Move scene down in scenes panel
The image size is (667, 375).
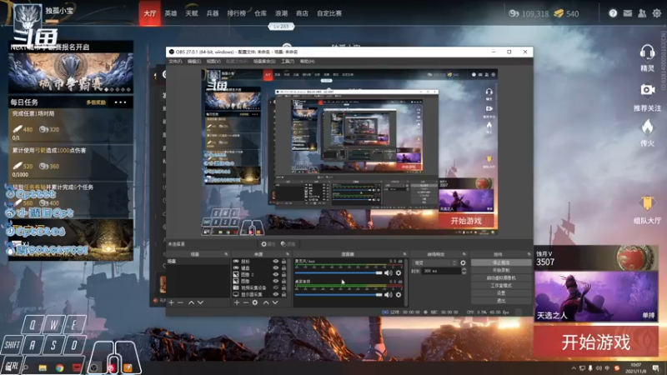pos(200,302)
